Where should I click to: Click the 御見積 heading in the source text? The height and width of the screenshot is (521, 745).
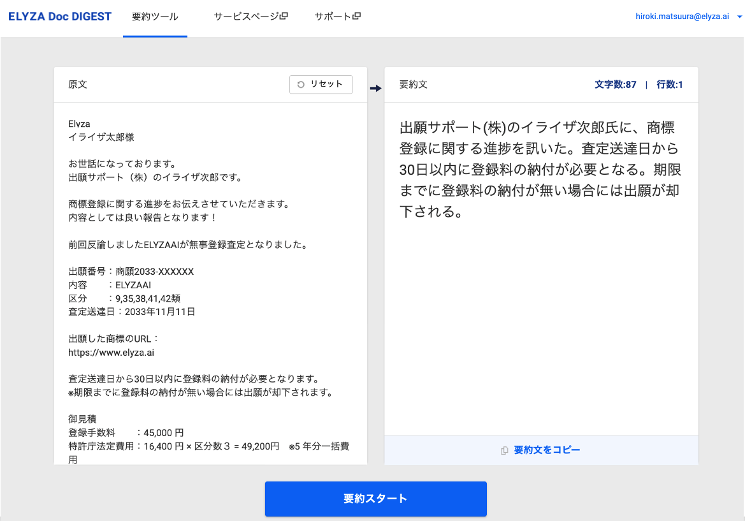[x=82, y=419]
